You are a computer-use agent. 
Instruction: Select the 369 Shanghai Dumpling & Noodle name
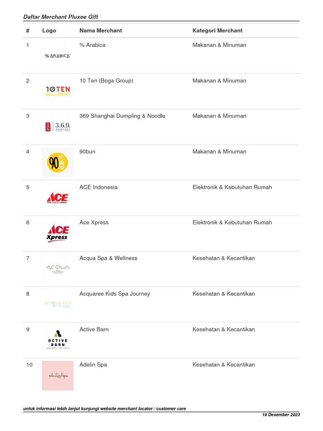pyautogui.click(x=122, y=116)
